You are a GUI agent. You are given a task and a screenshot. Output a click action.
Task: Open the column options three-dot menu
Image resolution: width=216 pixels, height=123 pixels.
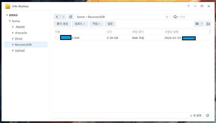coord(210,32)
